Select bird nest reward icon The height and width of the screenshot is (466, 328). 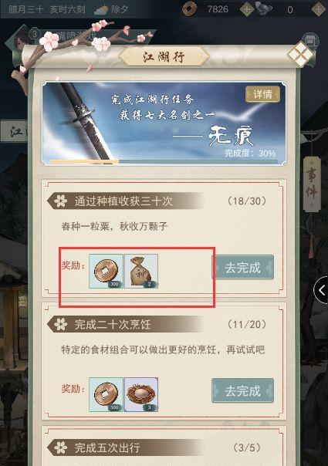coord(141,395)
